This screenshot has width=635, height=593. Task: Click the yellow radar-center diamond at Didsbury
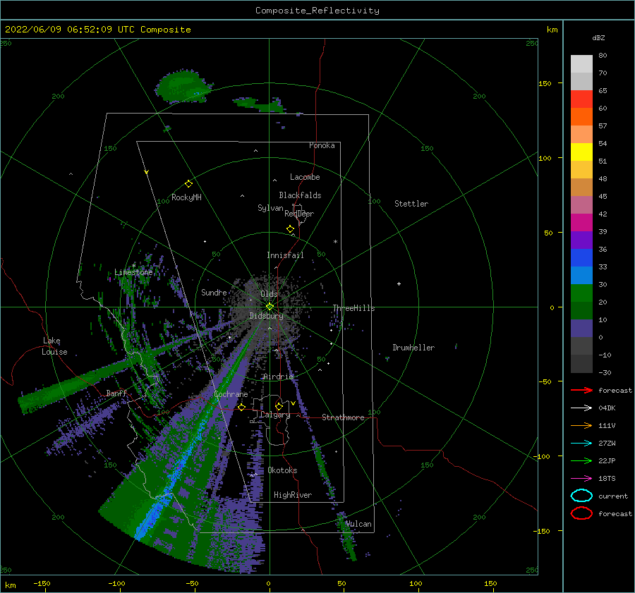(270, 307)
